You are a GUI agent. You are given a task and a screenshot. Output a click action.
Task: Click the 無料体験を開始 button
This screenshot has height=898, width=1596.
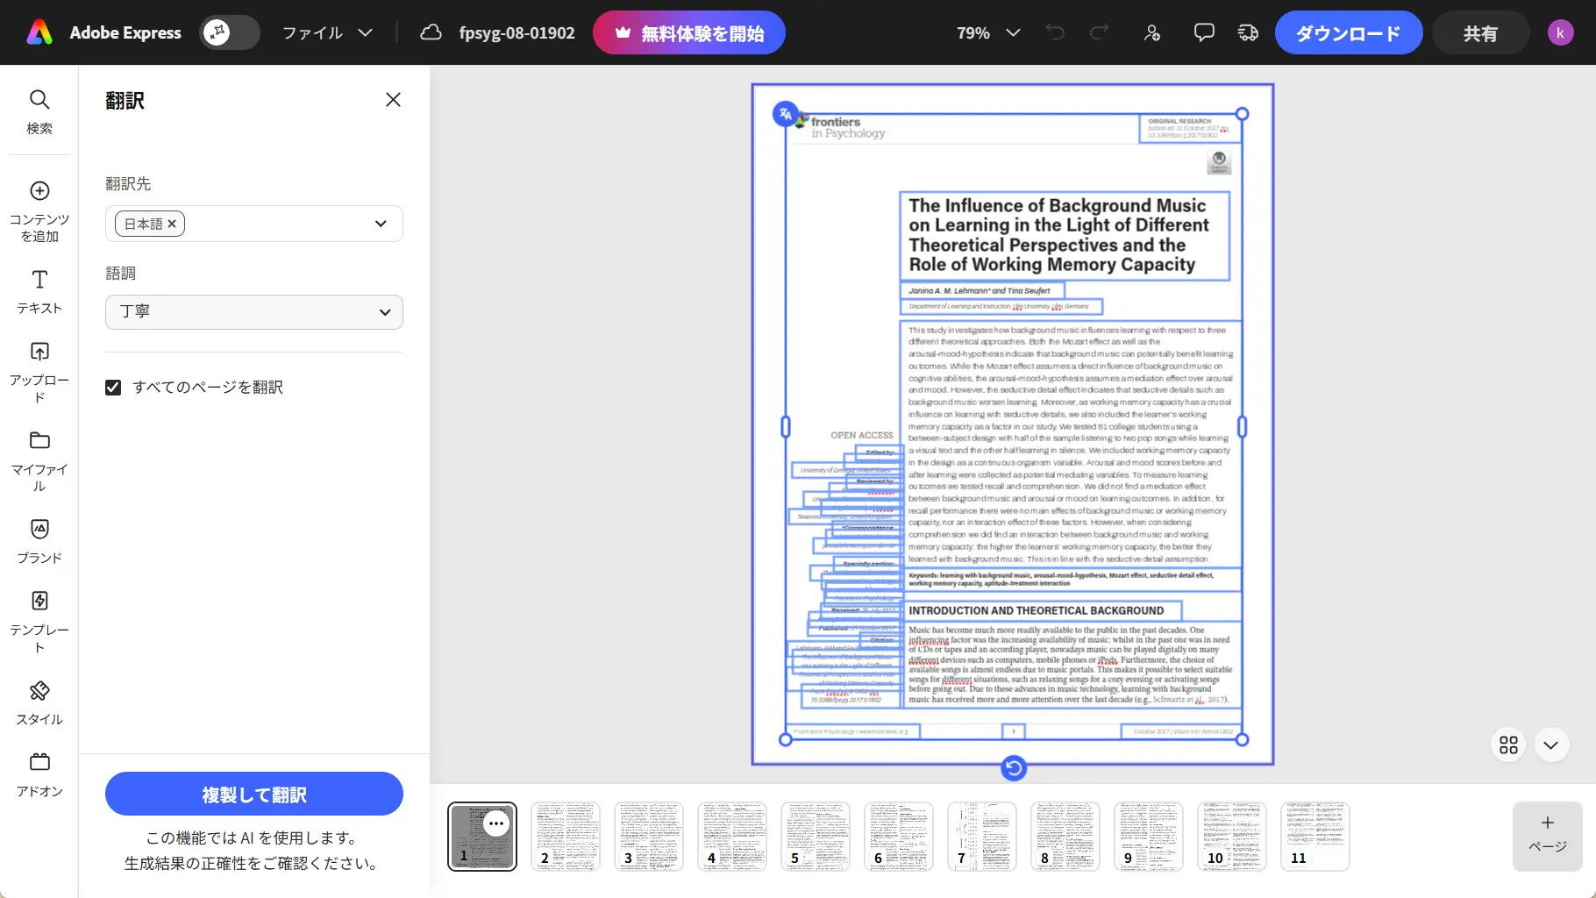689,32
